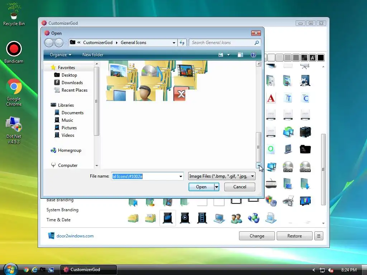This screenshot has height=275, width=367.
Task: Choose the swatch with letter A
Action: [313, 58]
